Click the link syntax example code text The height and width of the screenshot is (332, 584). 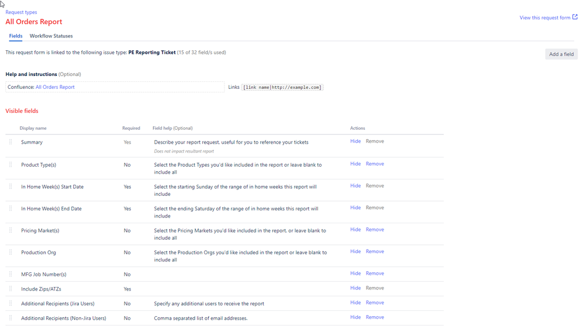point(282,88)
